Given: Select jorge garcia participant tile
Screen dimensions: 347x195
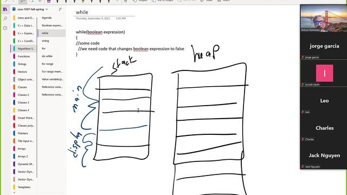Looking at the screenshot, I should (324, 45).
